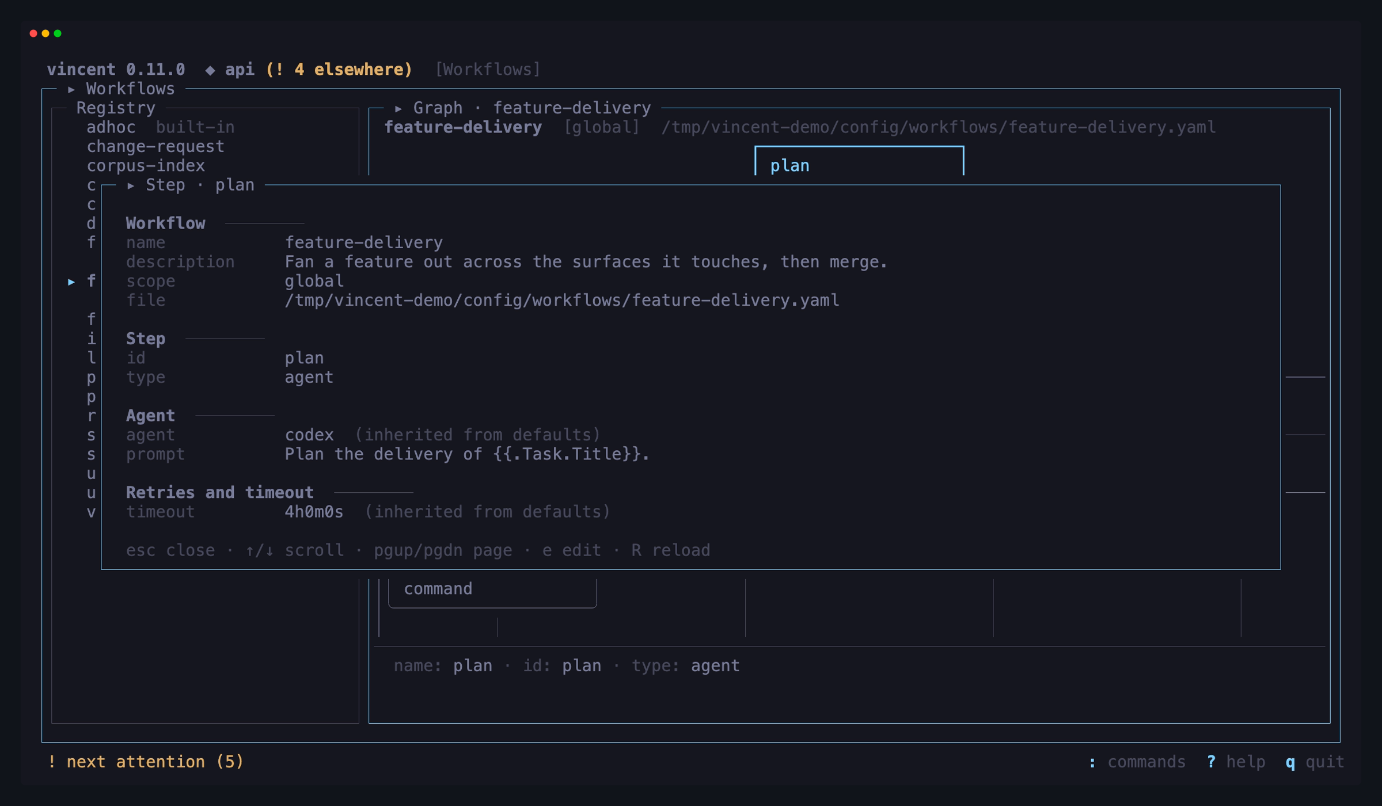Open the [Workflows] tab label
Viewport: 1382px width, 806px height.
point(488,70)
